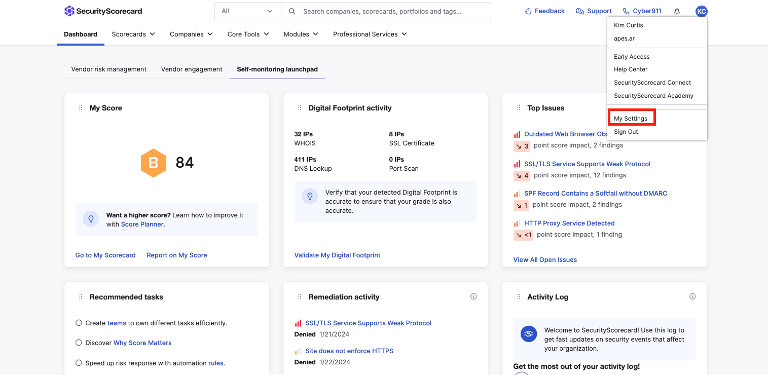This screenshot has width=768, height=375.
Task: Grab the Activity Log drag handle
Action: pos(519,297)
